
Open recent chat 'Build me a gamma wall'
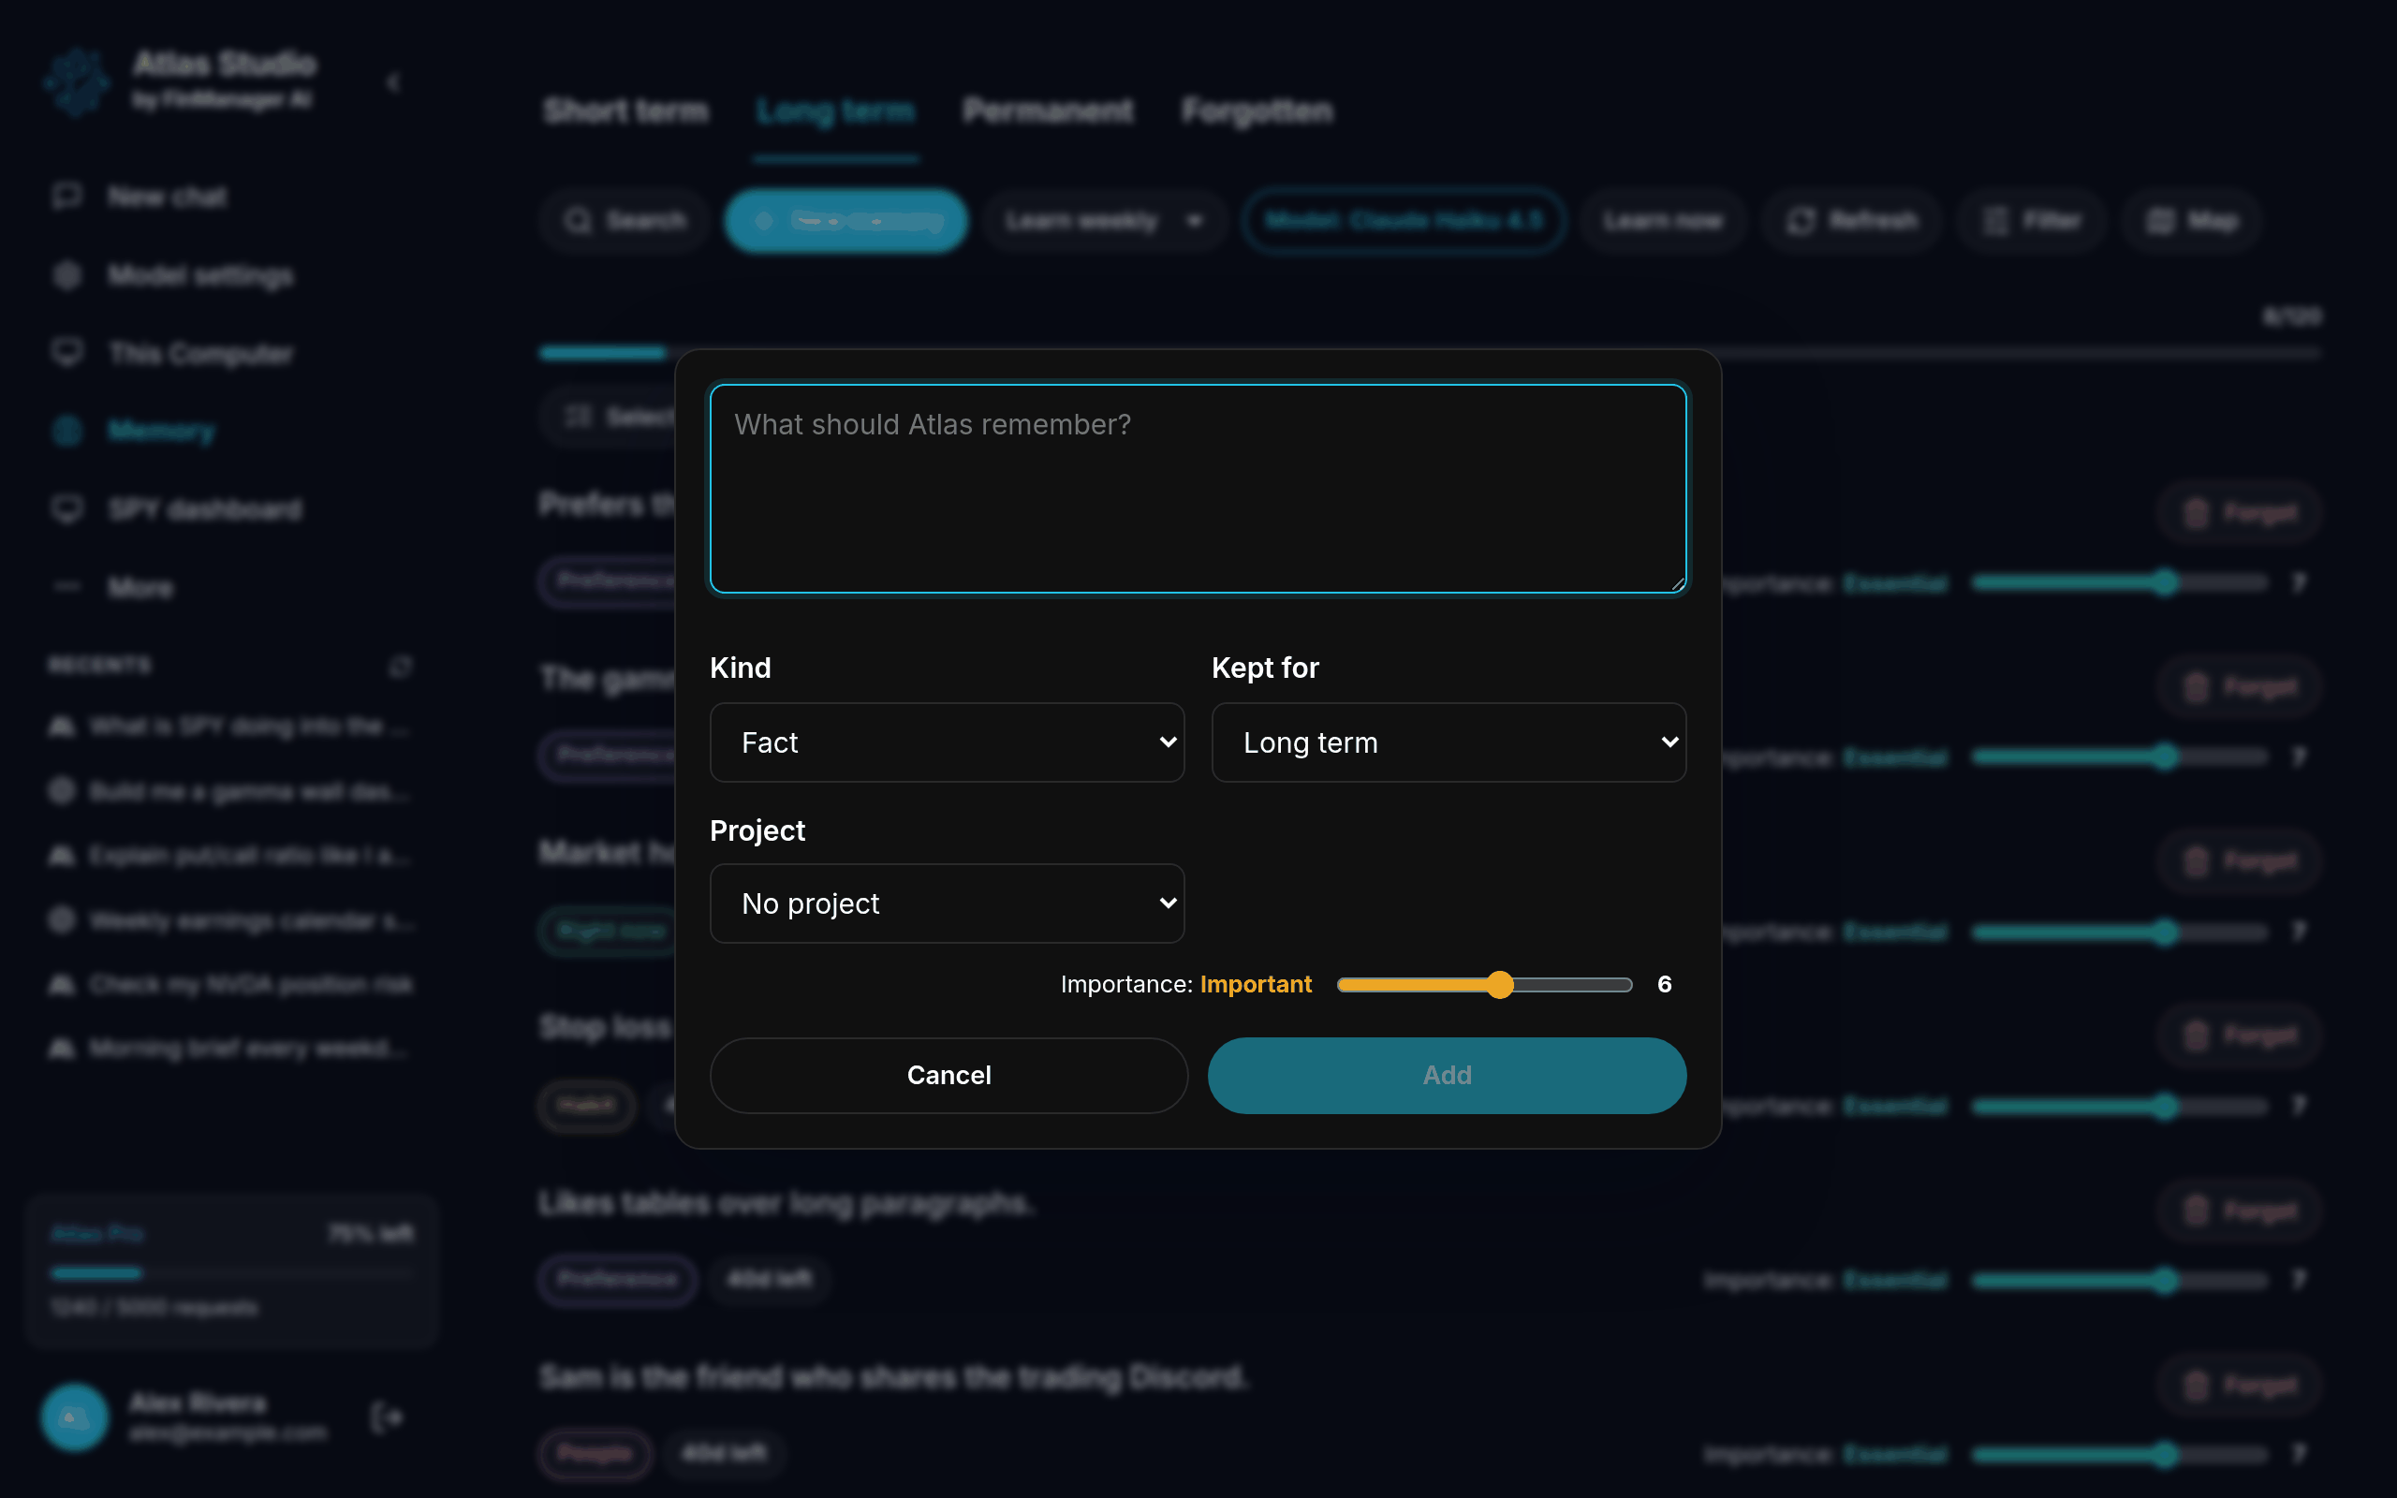tap(230, 790)
